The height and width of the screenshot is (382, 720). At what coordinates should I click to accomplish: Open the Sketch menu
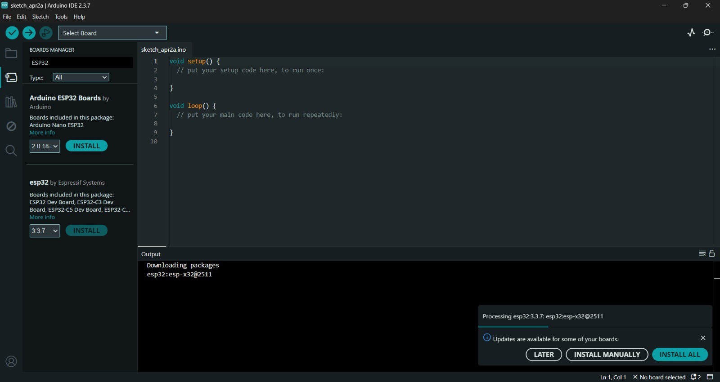click(40, 17)
